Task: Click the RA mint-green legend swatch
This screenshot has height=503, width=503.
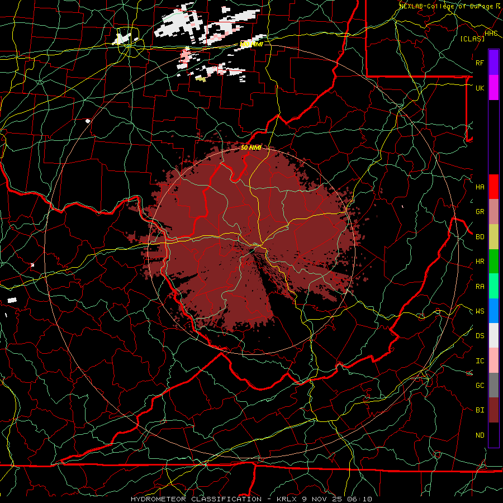Action: pyautogui.click(x=493, y=286)
